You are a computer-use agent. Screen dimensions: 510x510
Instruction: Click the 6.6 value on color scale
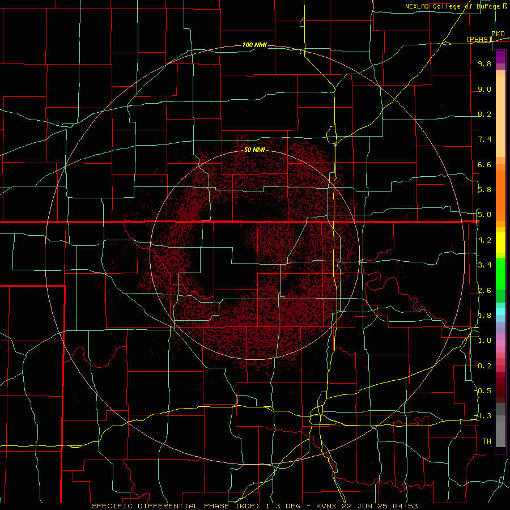484,164
